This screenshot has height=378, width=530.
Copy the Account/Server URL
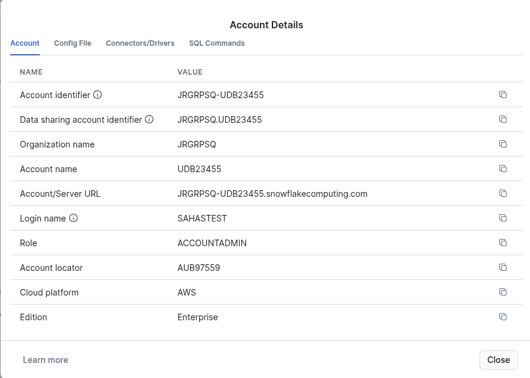(x=503, y=193)
